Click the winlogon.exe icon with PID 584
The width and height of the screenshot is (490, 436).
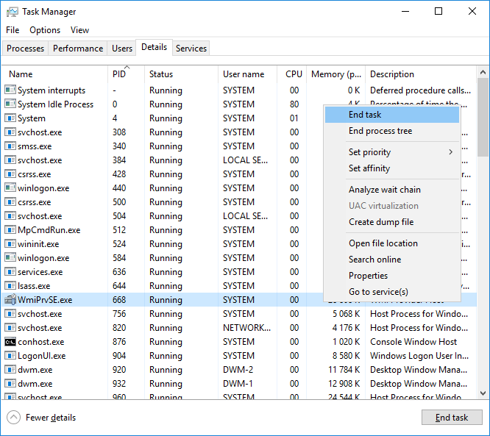pos(10,257)
